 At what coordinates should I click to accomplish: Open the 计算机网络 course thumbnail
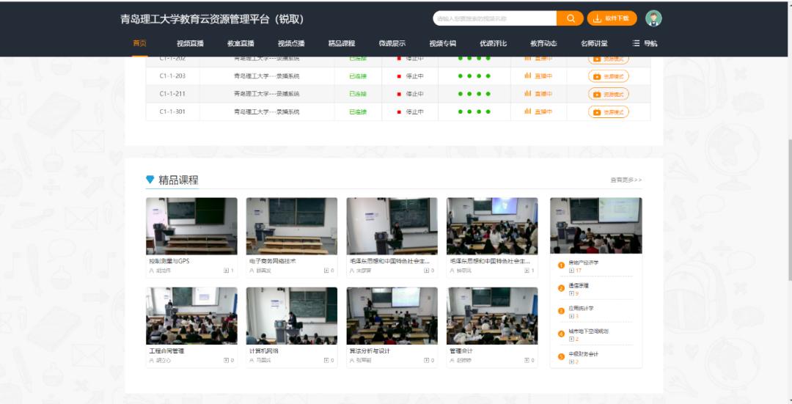tap(291, 315)
